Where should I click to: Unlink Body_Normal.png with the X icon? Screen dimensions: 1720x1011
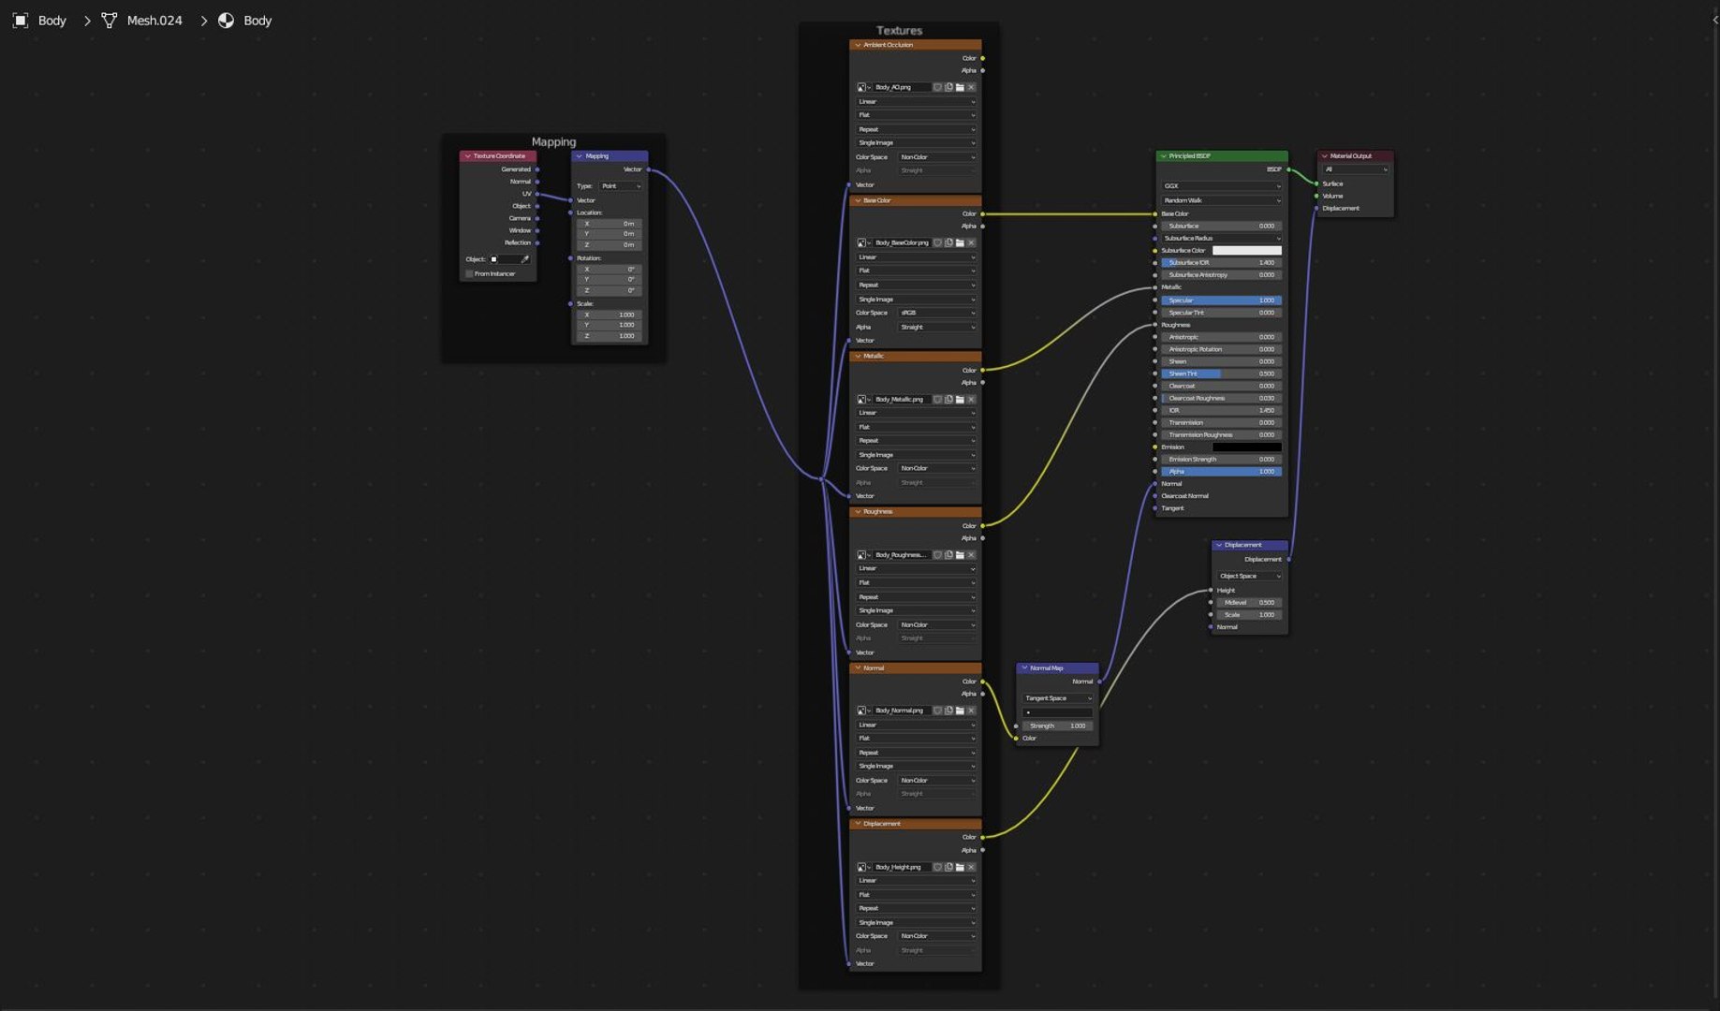pyautogui.click(x=971, y=711)
